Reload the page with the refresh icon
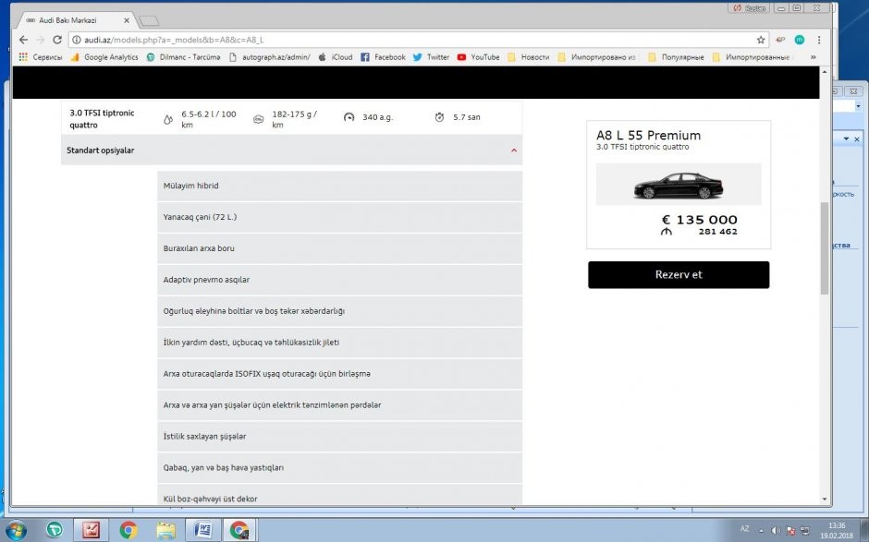 click(57, 40)
